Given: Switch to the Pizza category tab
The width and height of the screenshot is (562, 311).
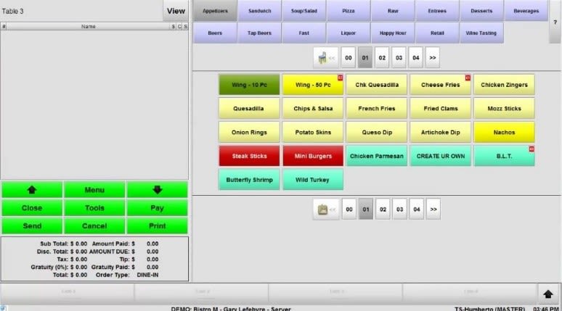Looking at the screenshot, I should pyautogui.click(x=349, y=11).
